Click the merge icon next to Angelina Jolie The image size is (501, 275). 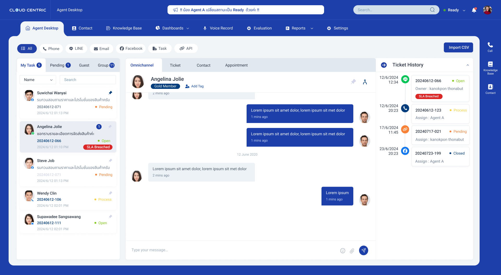click(365, 82)
